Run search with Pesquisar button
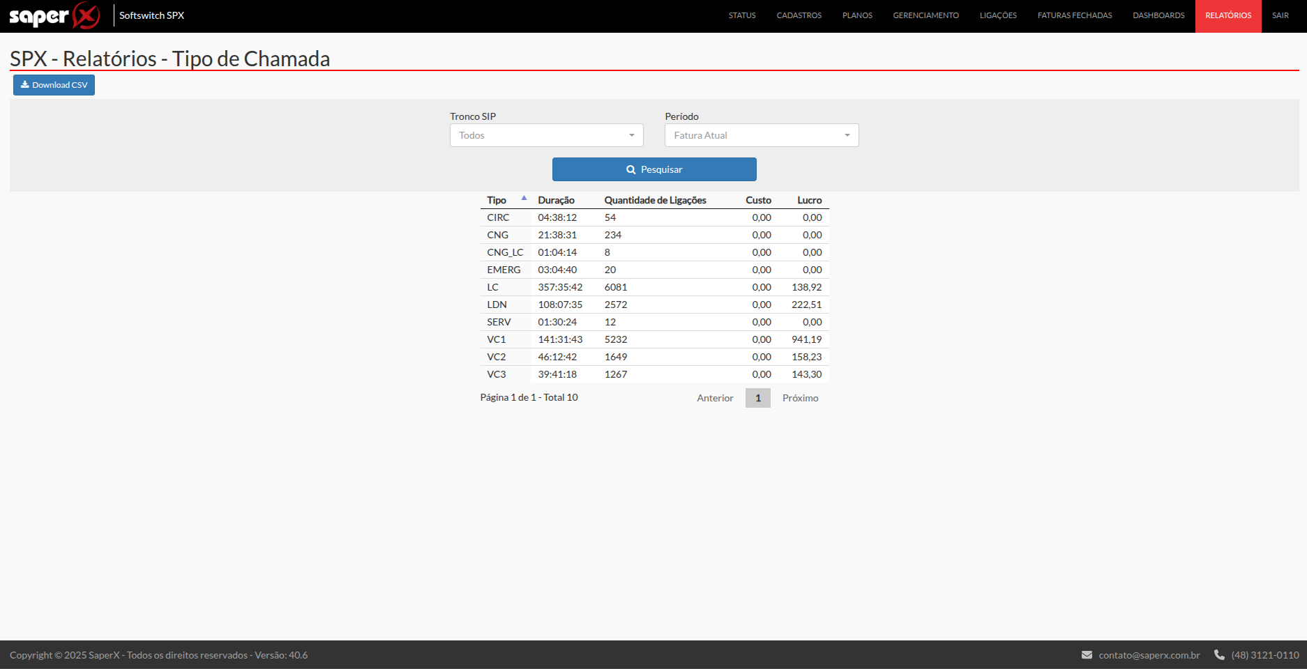1307x669 pixels. [x=654, y=169]
